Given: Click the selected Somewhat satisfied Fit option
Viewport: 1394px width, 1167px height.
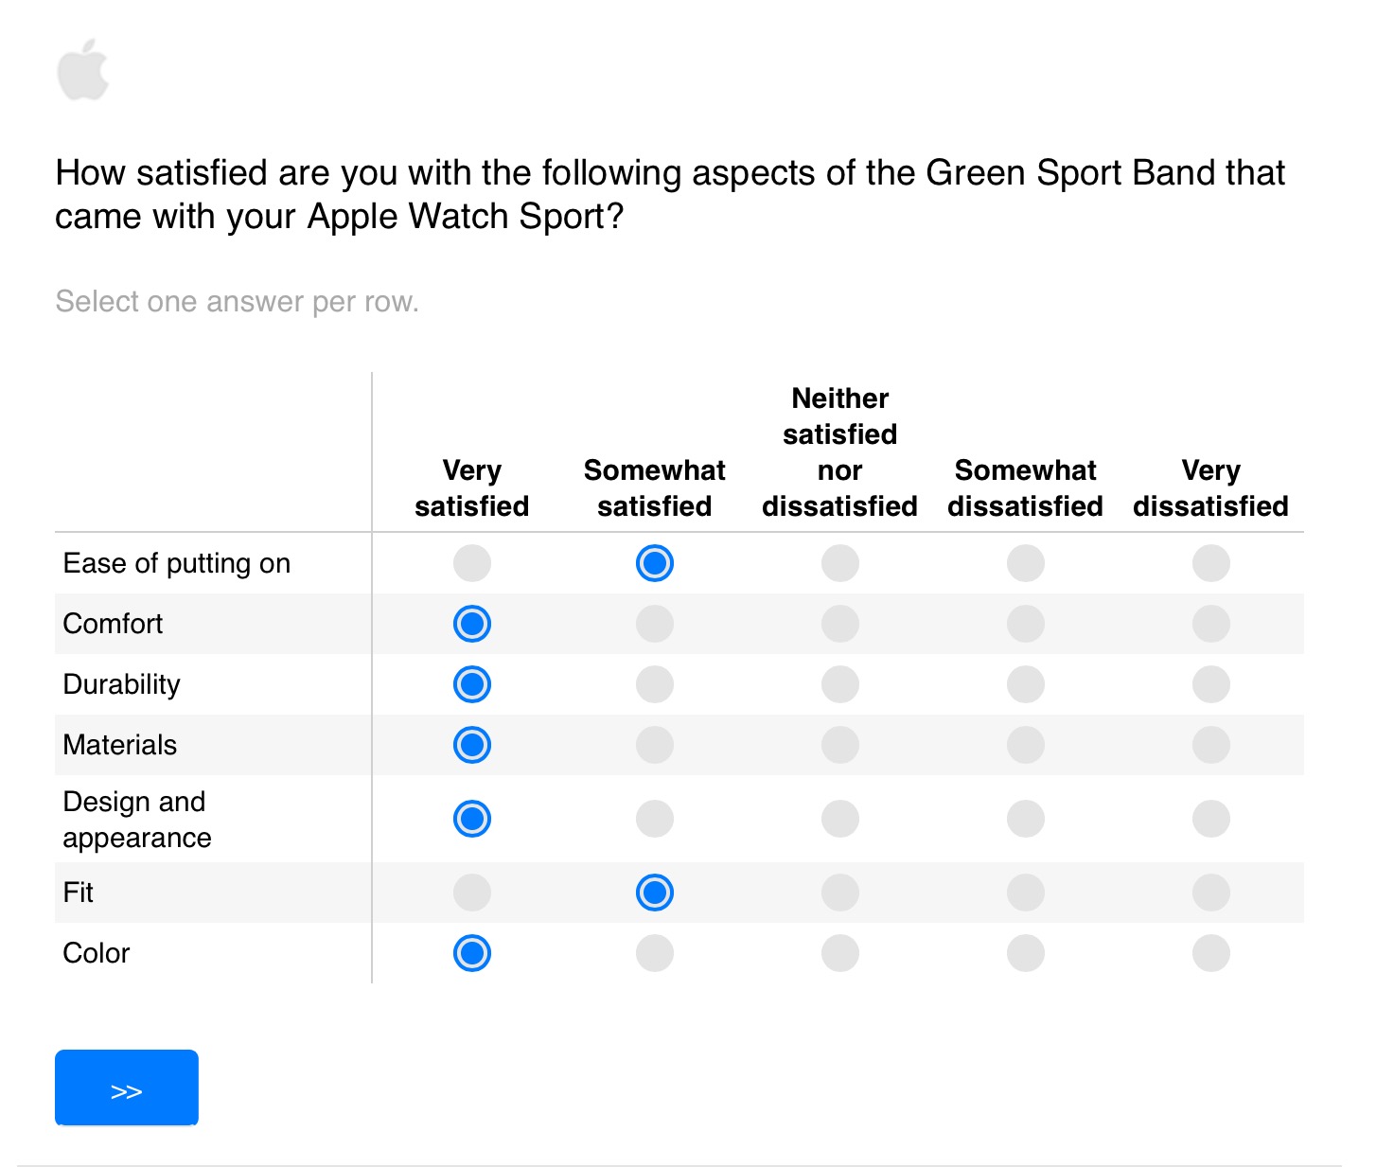Looking at the screenshot, I should (x=655, y=893).
